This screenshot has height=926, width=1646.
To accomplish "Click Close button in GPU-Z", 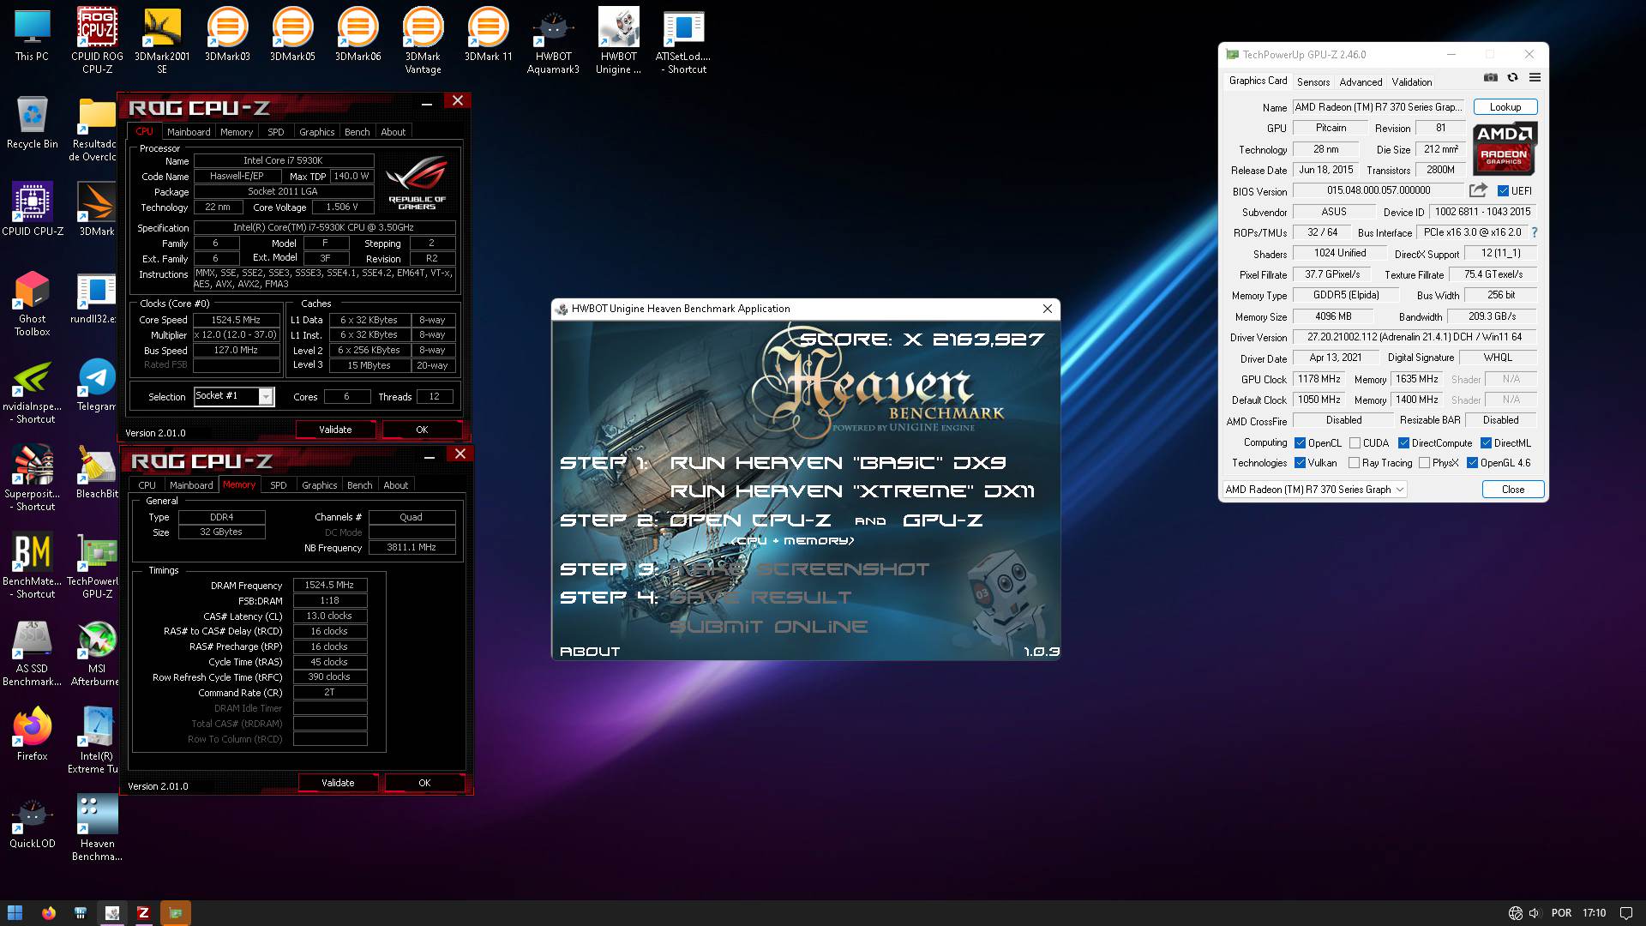I will tap(1512, 490).
